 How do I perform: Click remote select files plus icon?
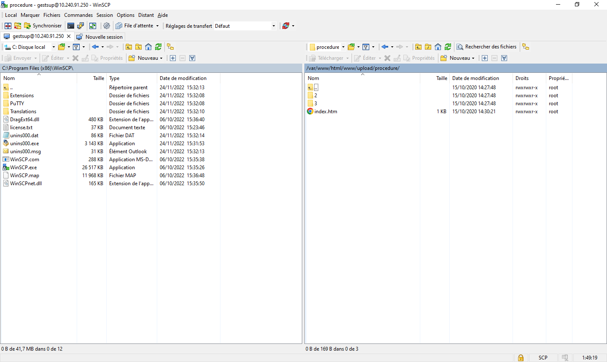tap(485, 58)
